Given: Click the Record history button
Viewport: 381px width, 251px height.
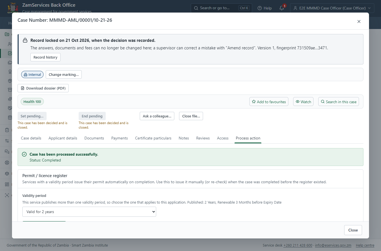Looking at the screenshot, I should coord(45,57).
